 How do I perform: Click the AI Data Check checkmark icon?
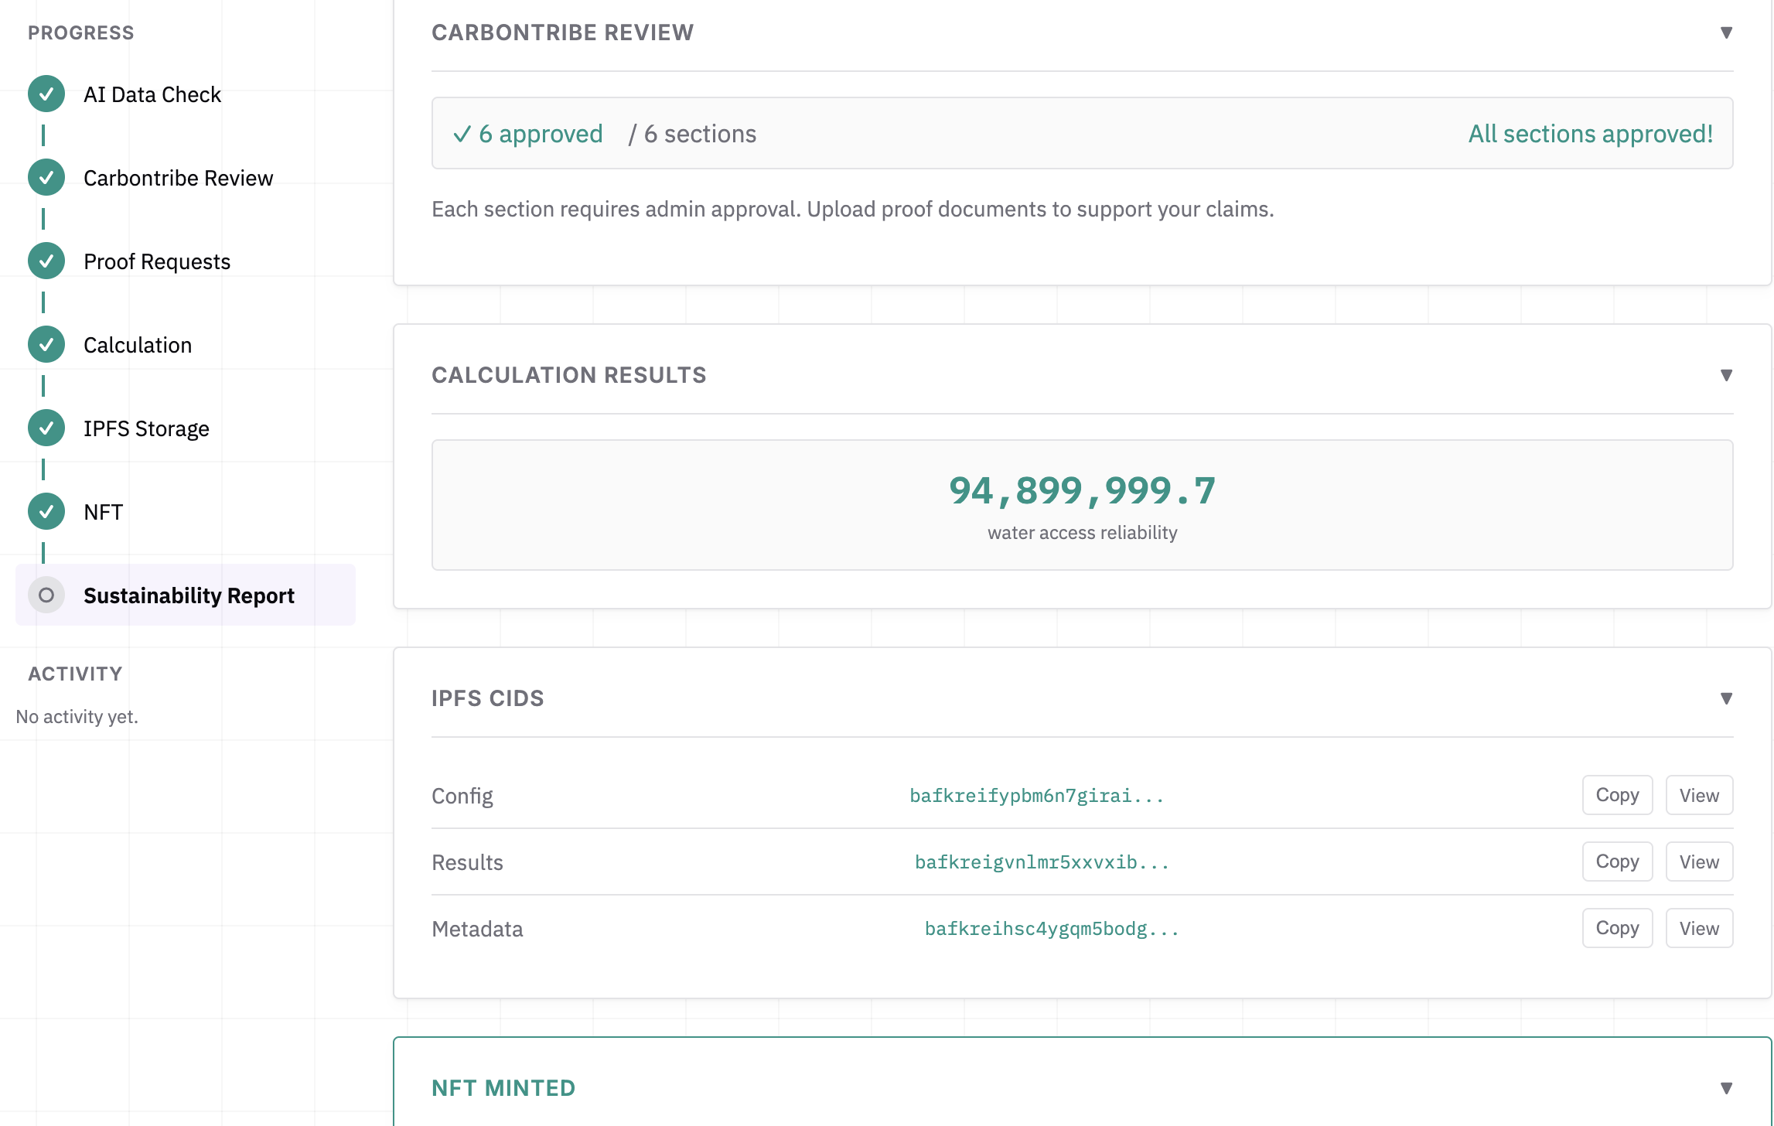(46, 94)
